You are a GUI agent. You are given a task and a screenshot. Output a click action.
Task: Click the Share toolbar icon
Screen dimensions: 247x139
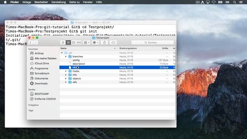point(105,42)
